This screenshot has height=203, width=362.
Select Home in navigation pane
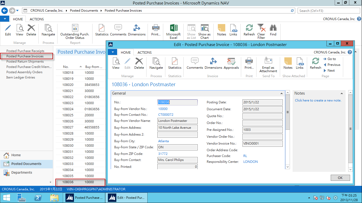tap(27, 155)
